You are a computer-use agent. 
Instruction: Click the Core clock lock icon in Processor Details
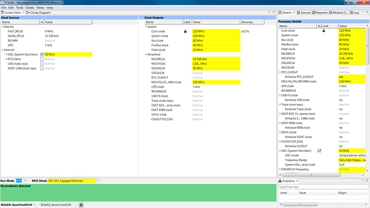(x=323, y=31)
